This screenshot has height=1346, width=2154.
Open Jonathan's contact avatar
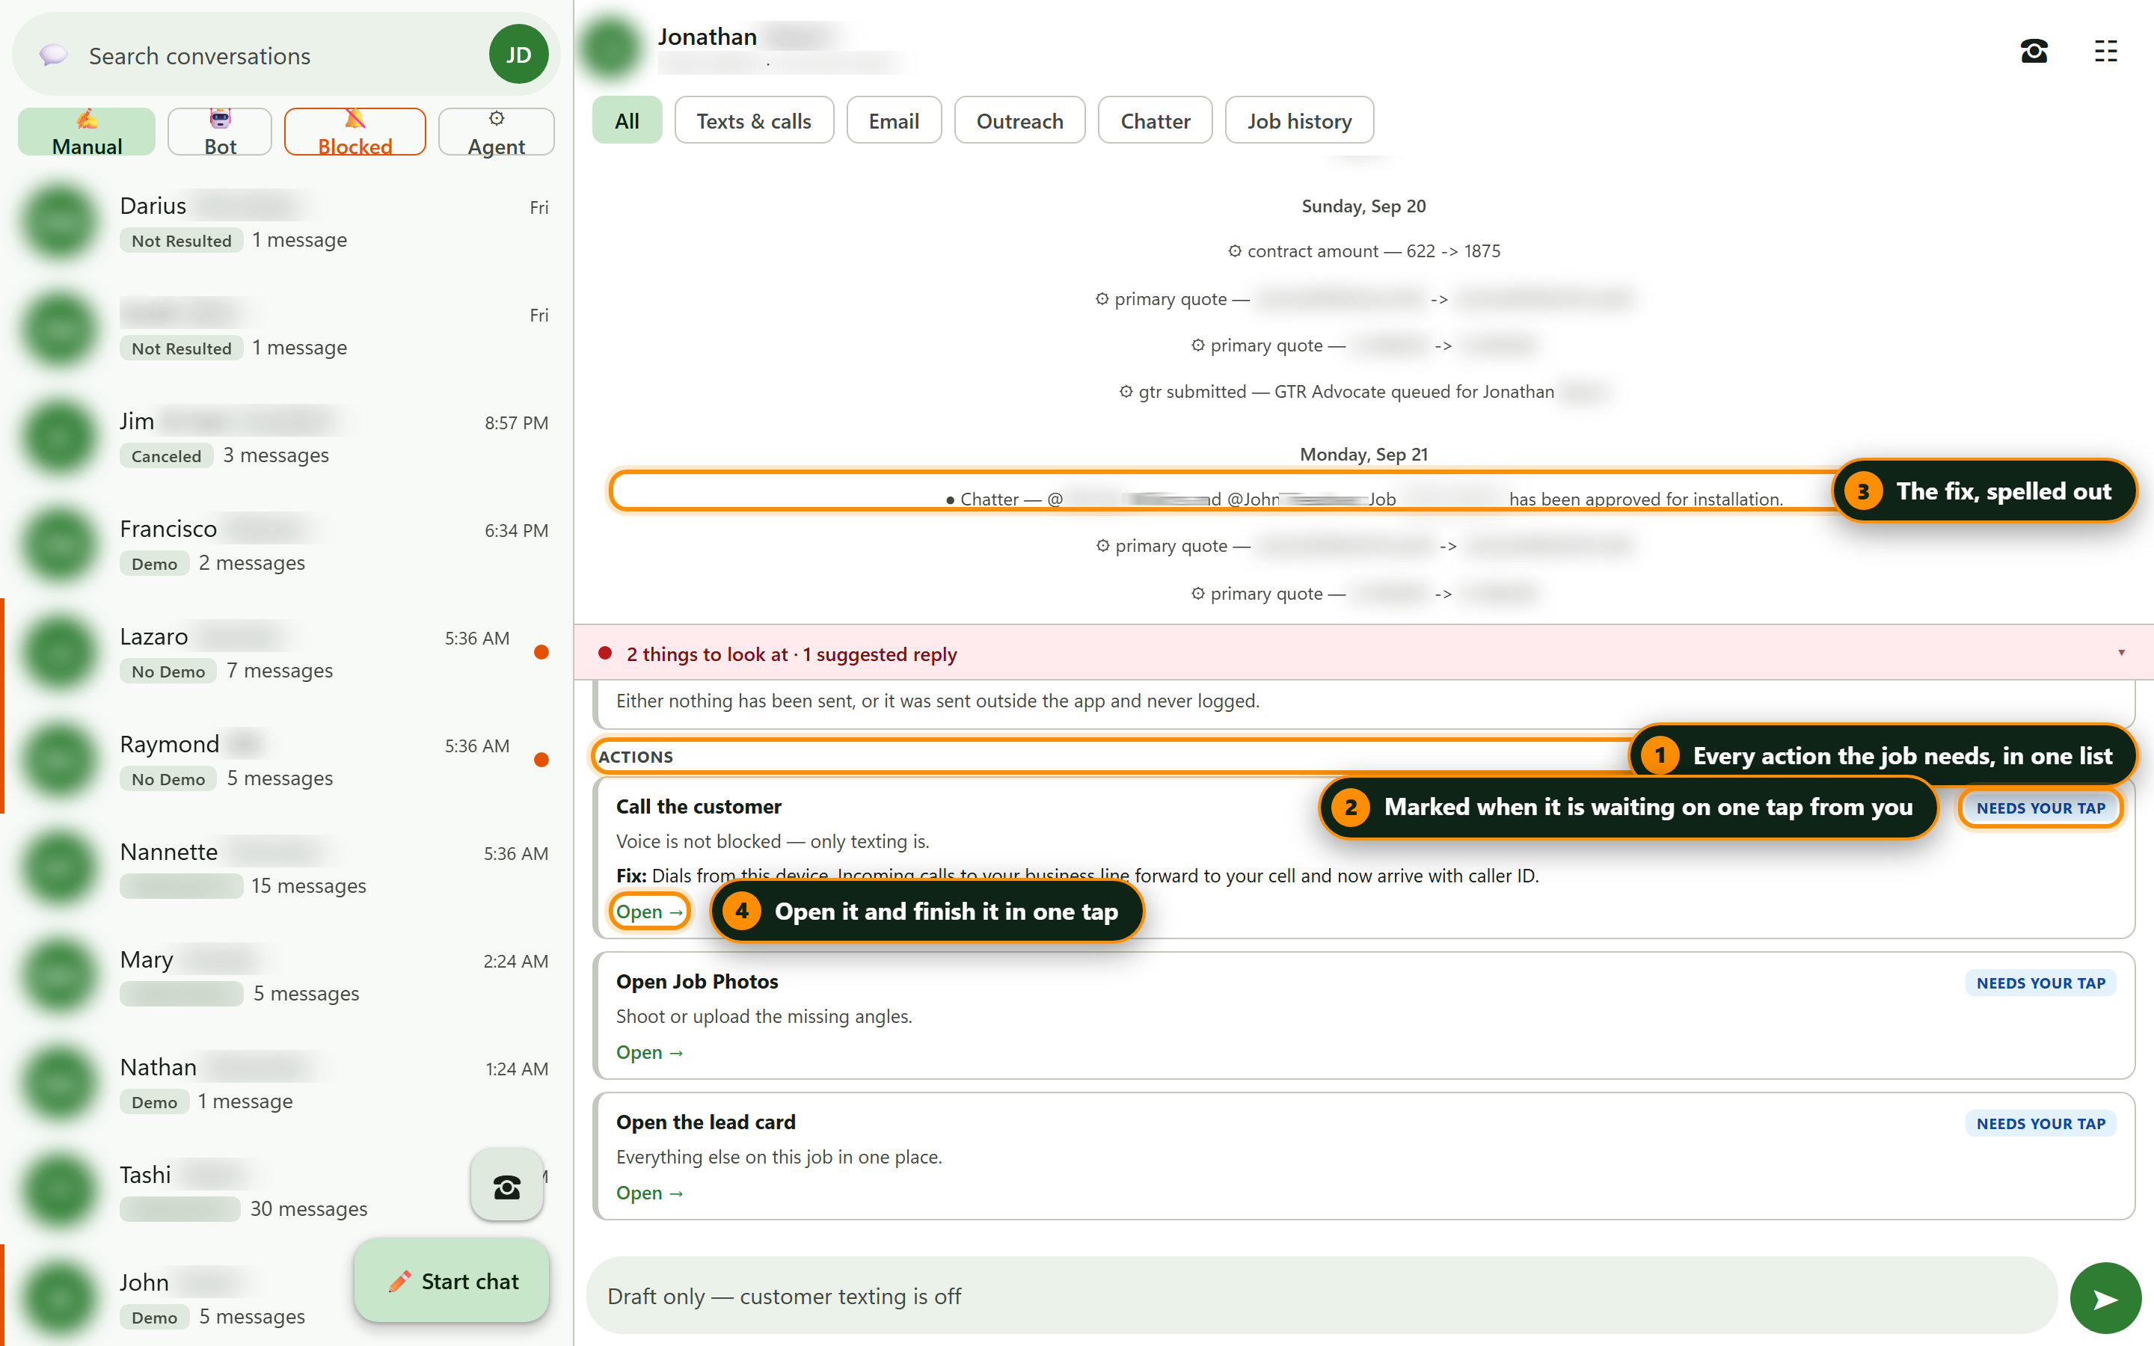(x=610, y=46)
